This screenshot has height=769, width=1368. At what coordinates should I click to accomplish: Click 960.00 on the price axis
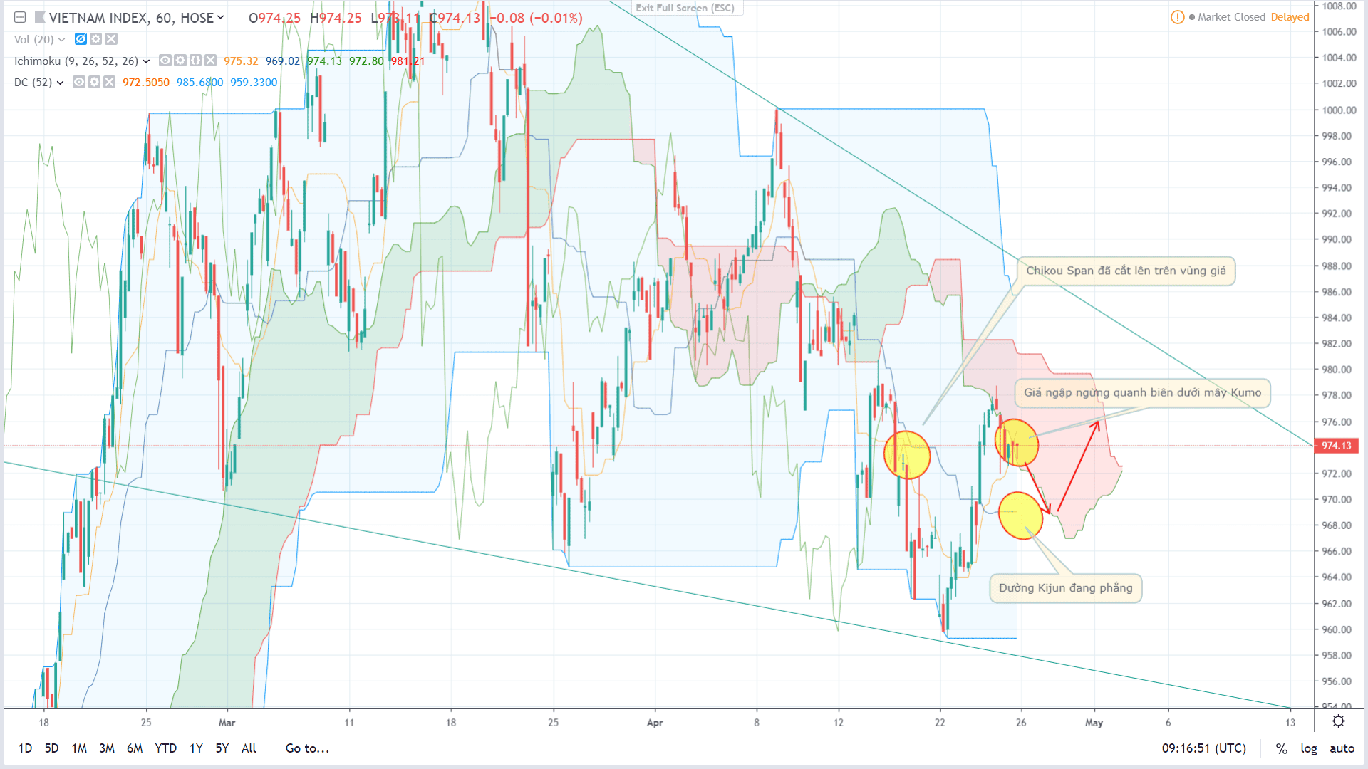pos(1336,629)
